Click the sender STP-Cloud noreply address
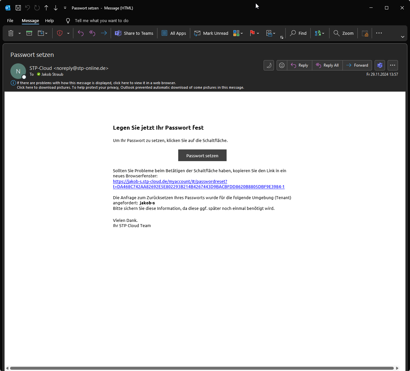The height and width of the screenshot is (371, 410). pos(69,68)
